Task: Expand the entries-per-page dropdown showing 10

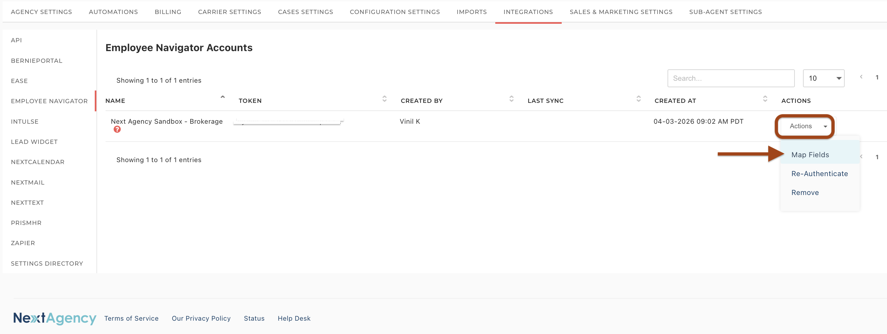Action: pyautogui.click(x=823, y=78)
